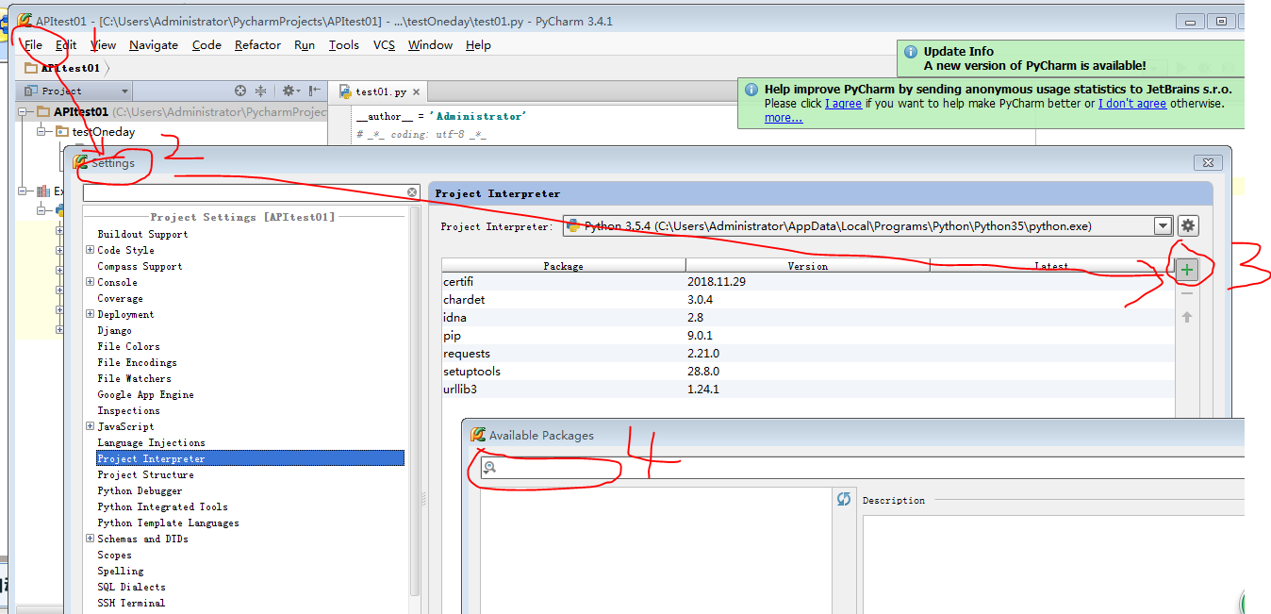Open the Edit menu
Image resolution: width=1271 pixels, height=614 pixels.
coord(66,44)
